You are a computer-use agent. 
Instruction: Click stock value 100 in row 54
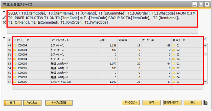click(x=114, y=68)
